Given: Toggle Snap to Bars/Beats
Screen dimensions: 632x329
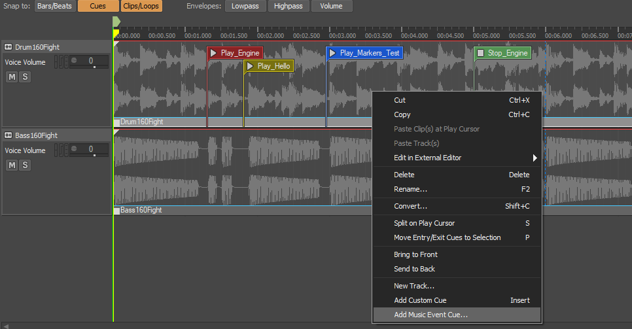Looking at the screenshot, I should coord(54,6).
